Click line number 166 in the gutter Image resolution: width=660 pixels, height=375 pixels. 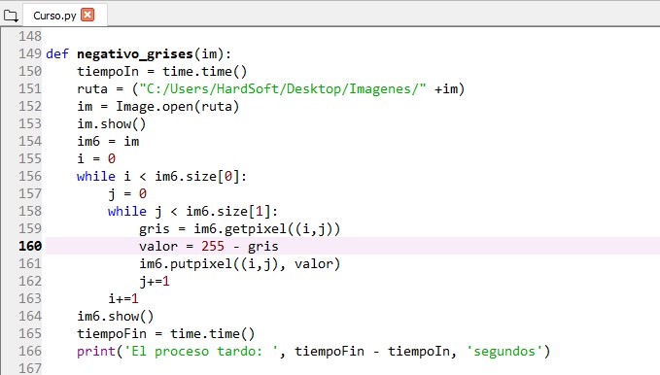[30, 351]
